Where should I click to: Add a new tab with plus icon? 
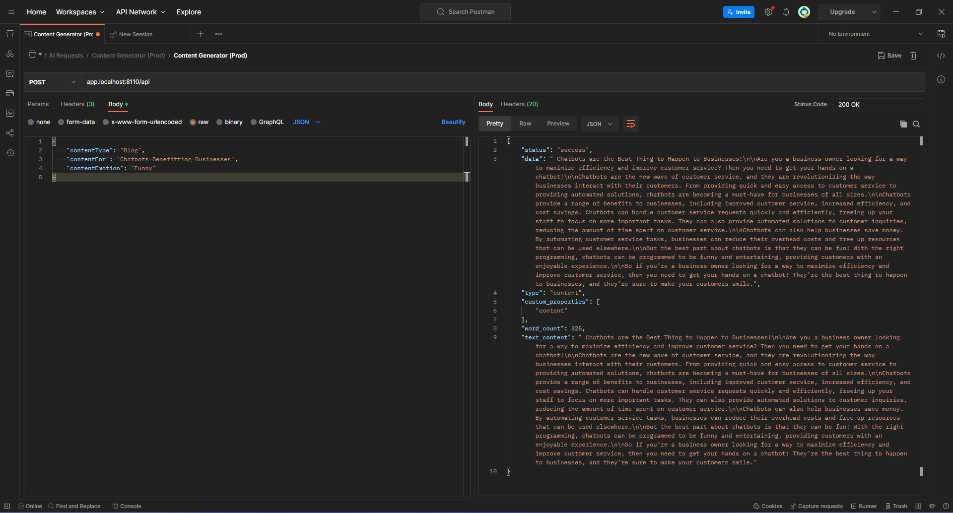point(201,34)
